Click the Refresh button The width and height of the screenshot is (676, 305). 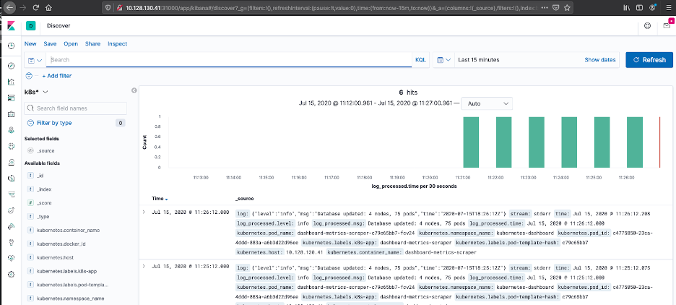click(x=649, y=60)
